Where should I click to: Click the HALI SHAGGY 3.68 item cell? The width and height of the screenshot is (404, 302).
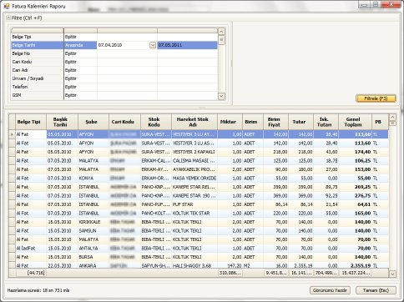[194, 265]
